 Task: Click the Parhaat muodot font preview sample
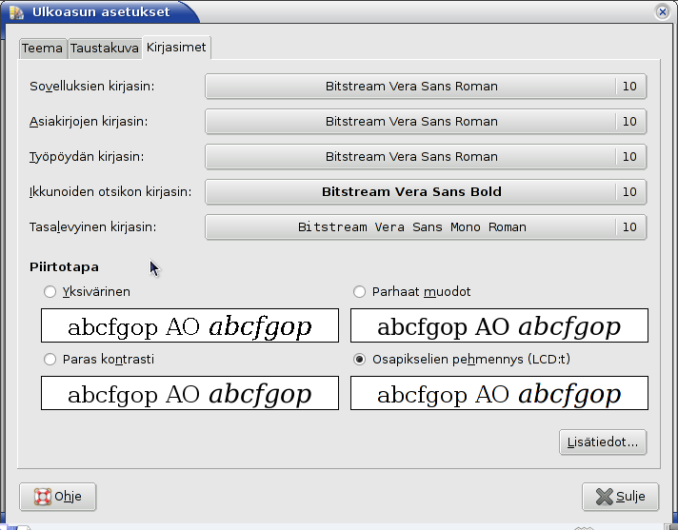click(x=499, y=325)
